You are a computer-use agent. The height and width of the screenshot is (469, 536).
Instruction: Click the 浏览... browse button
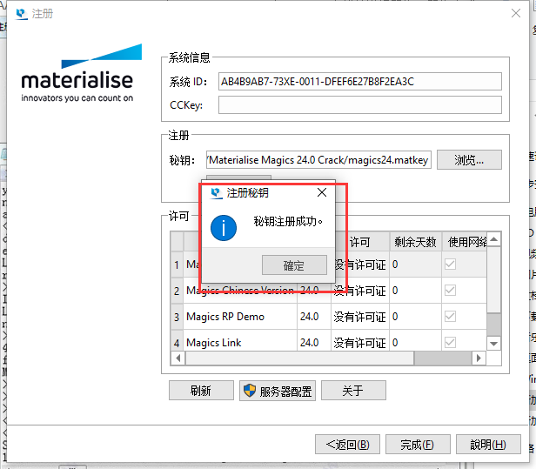coord(469,159)
